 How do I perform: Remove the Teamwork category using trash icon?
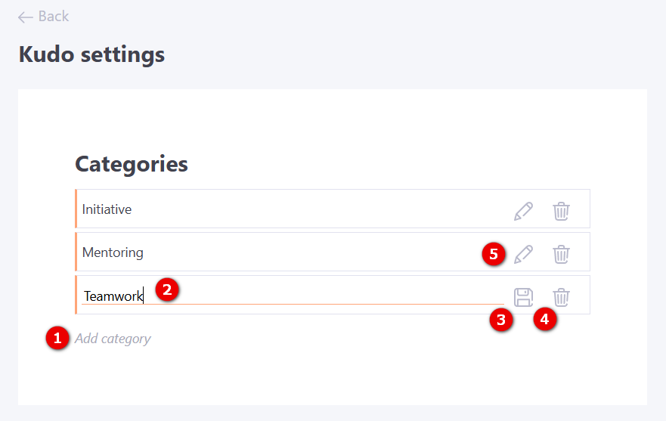tap(561, 297)
